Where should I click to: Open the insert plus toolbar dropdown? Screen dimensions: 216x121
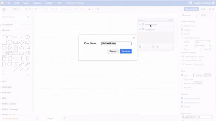click(x=90, y=9)
